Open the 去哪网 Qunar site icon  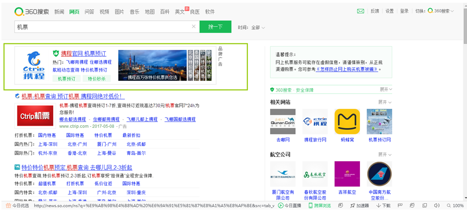283,121
